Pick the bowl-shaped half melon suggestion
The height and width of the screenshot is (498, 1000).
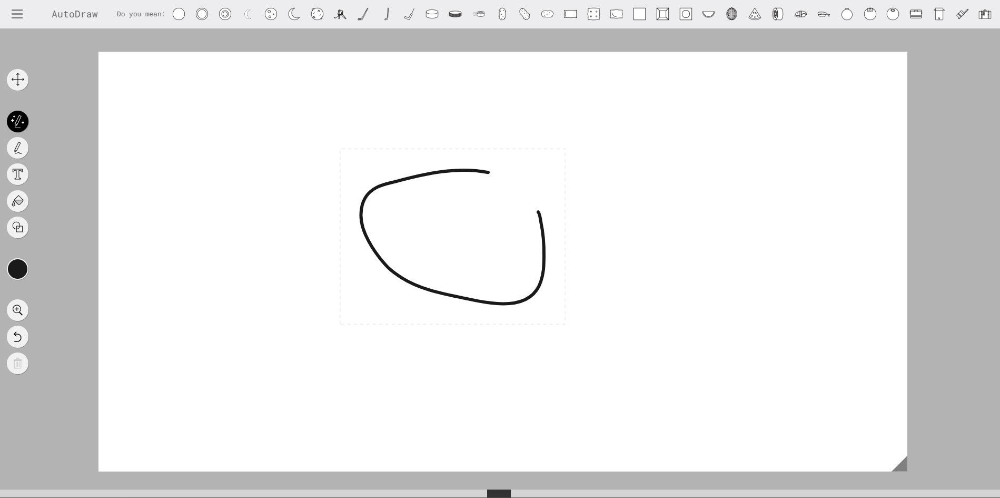point(708,14)
